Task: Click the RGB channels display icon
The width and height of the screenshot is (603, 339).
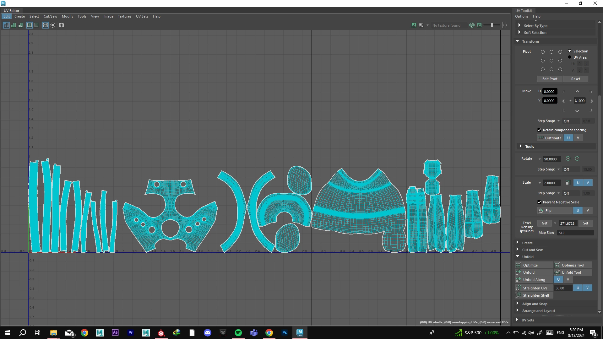Action: pyautogui.click(x=472, y=25)
